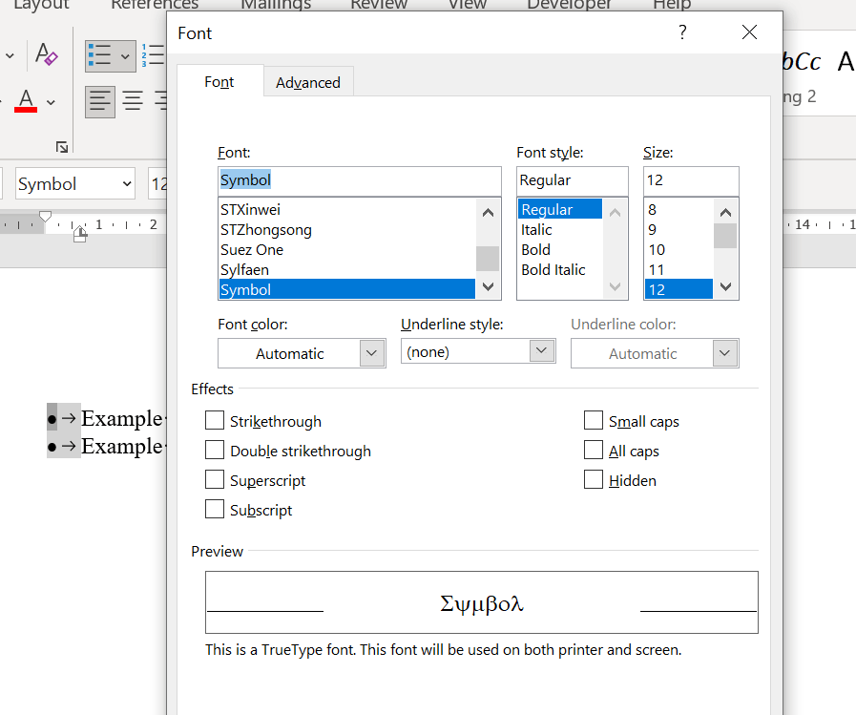Click the Align Left icon
The height and width of the screenshot is (715, 856).
click(x=100, y=101)
